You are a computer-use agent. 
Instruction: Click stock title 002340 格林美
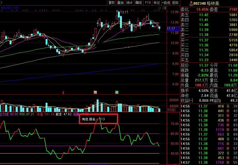pos(206,3)
